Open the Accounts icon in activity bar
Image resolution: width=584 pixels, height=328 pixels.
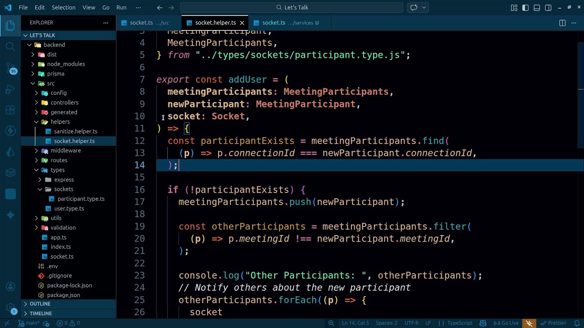click(x=10, y=287)
